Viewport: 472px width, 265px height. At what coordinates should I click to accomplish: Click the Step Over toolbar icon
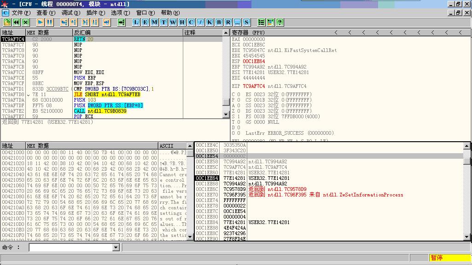click(x=74, y=22)
